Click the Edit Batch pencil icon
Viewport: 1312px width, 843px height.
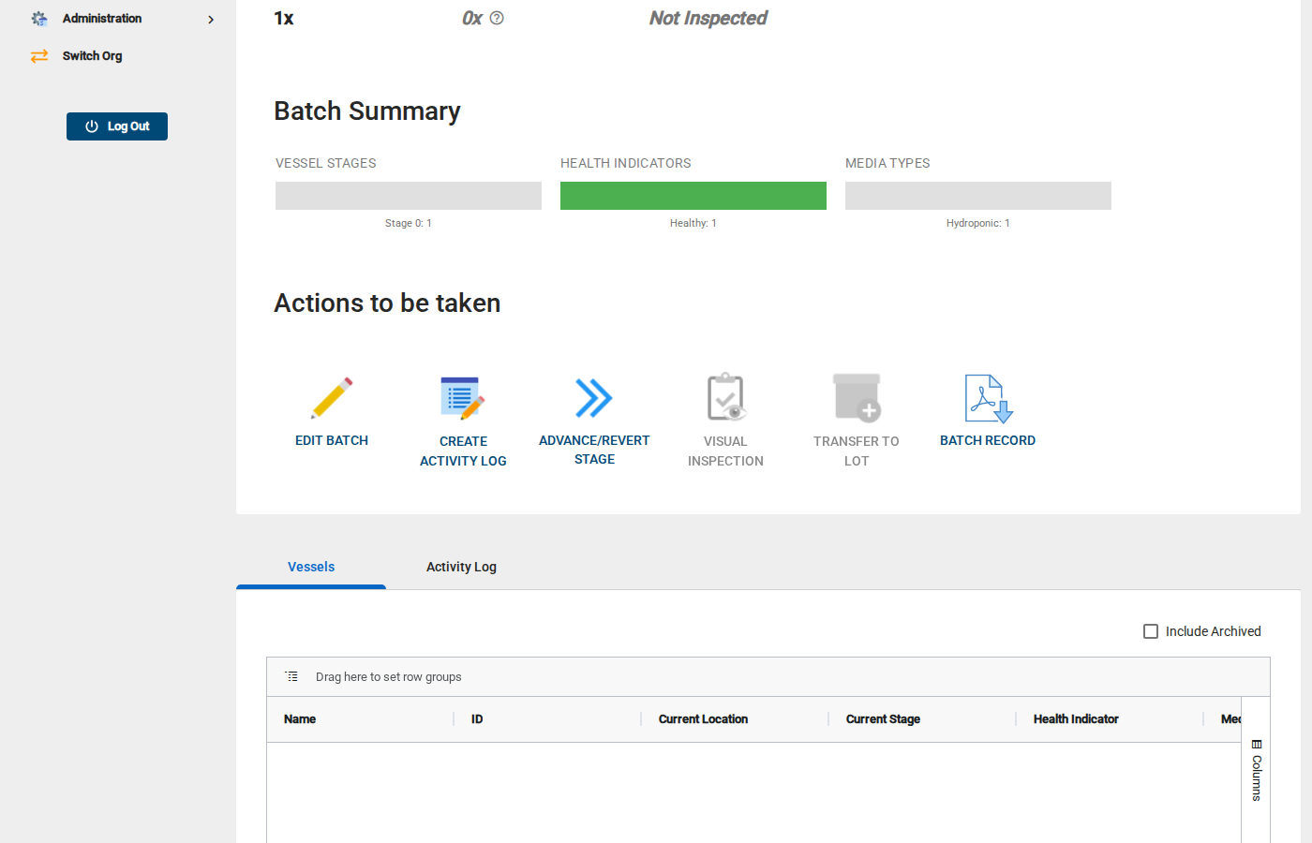[332, 398]
